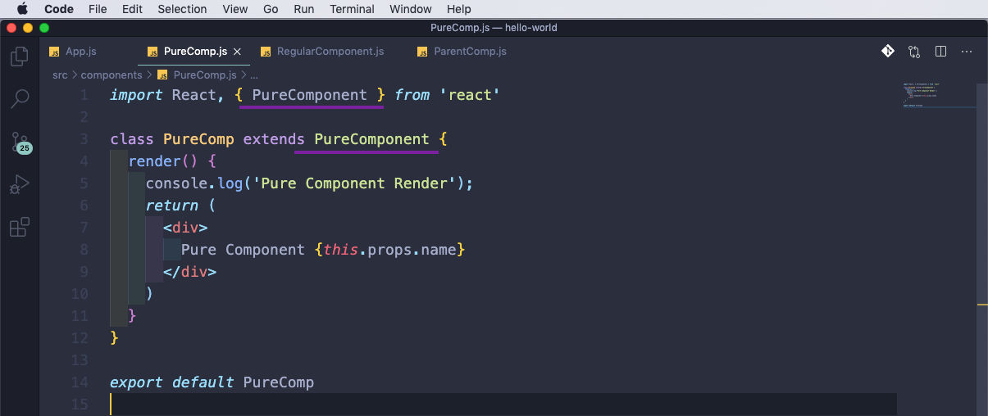988x416 pixels.
Task: Close the PureComp.js tab
Action: click(x=238, y=52)
